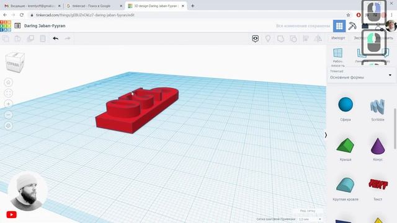The width and height of the screenshot is (397, 223).
Task: Click the Group shapes icon
Action: pos(280,38)
